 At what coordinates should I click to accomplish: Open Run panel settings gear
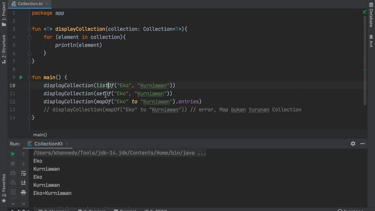click(353, 144)
